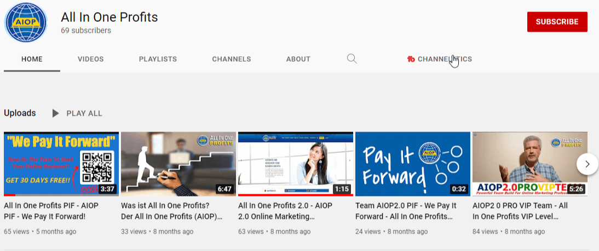Click the red watch progress bar under the 1:15 thumbnail
Viewport: 599px width, 251px height.
[296, 195]
